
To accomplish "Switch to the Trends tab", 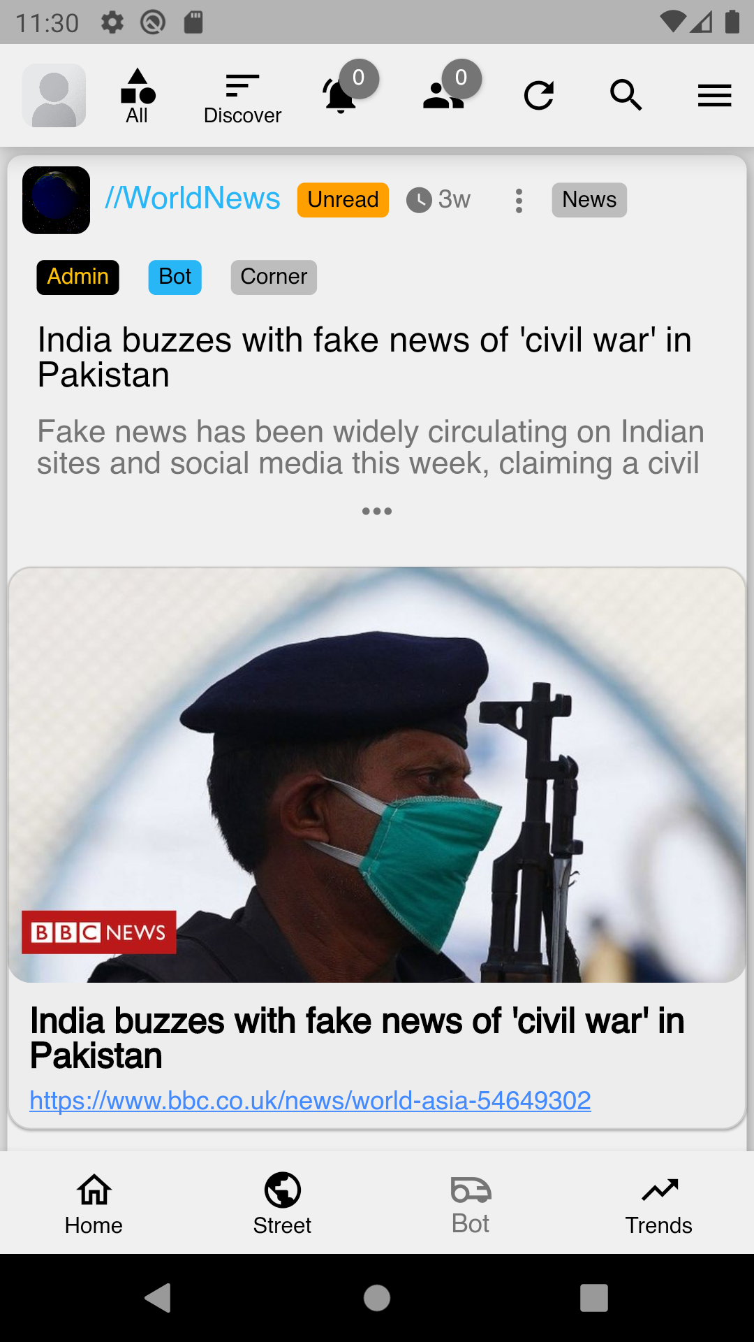I will pyautogui.click(x=659, y=1204).
